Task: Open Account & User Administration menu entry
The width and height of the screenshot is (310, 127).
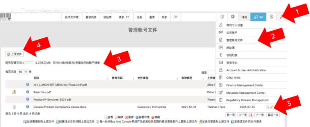Action: [251, 70]
